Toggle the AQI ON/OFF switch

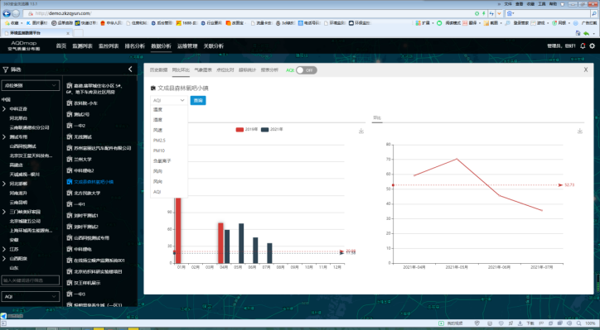(306, 70)
